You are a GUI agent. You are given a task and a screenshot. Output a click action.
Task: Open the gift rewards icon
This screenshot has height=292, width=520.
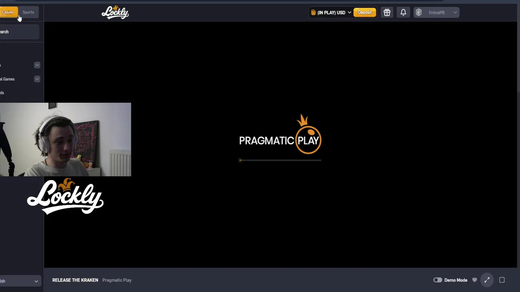(387, 13)
